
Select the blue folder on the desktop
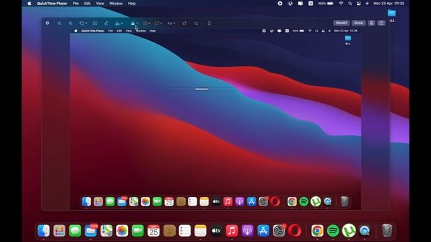[x=392, y=13]
